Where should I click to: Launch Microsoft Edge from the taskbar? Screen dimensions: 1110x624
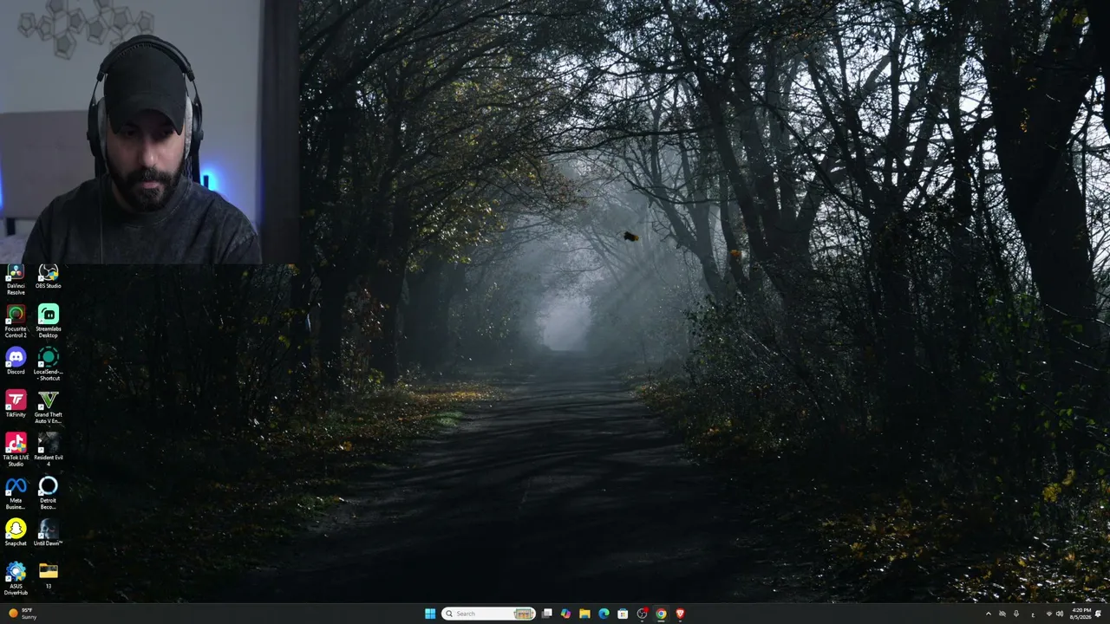(x=604, y=614)
